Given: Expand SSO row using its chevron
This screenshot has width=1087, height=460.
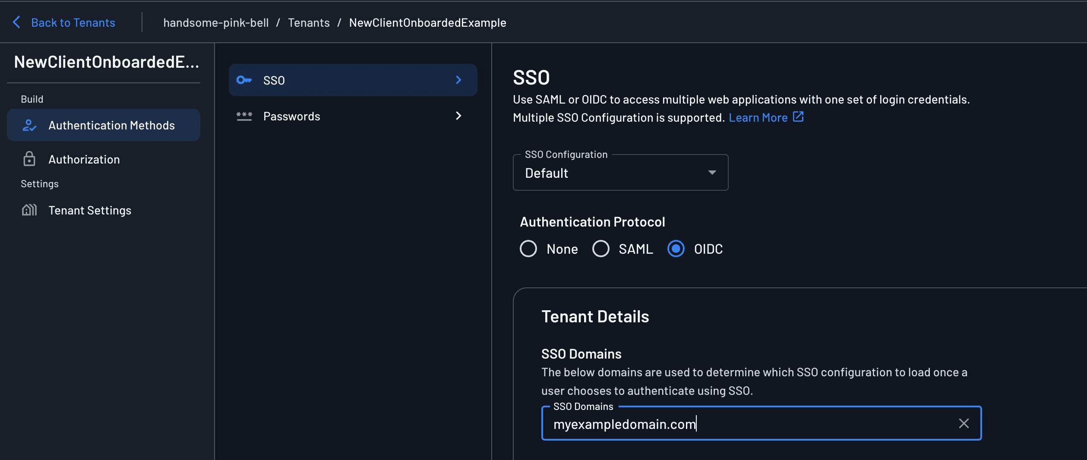Looking at the screenshot, I should pos(458,80).
